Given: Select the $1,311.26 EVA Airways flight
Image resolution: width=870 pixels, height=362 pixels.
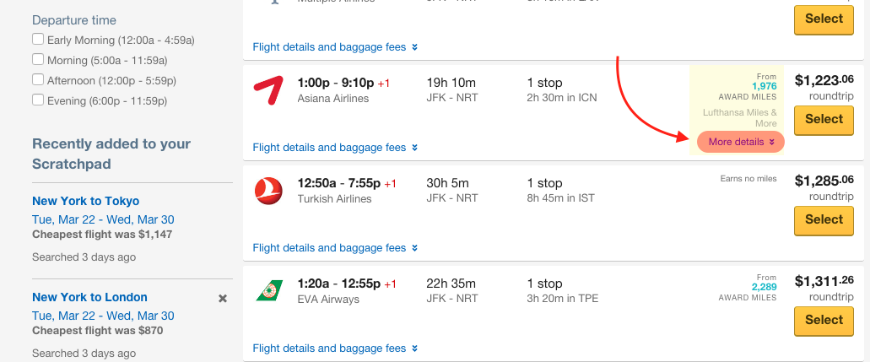Looking at the screenshot, I should (x=824, y=321).
